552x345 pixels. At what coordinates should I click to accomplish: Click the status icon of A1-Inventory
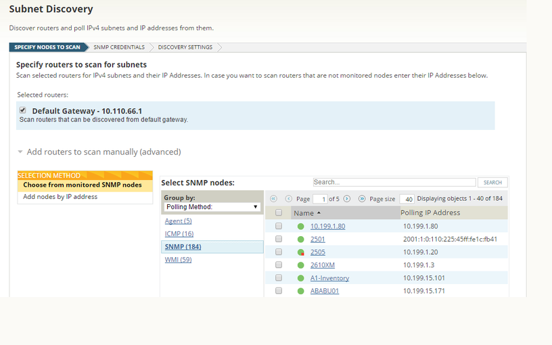point(300,278)
